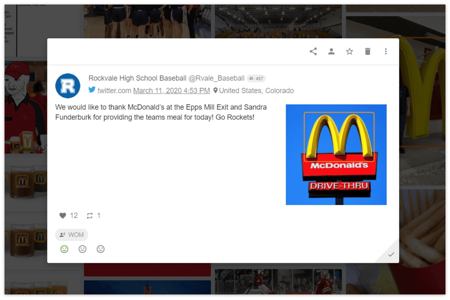
Task: Click the heart likes icon
Action: coord(63,216)
